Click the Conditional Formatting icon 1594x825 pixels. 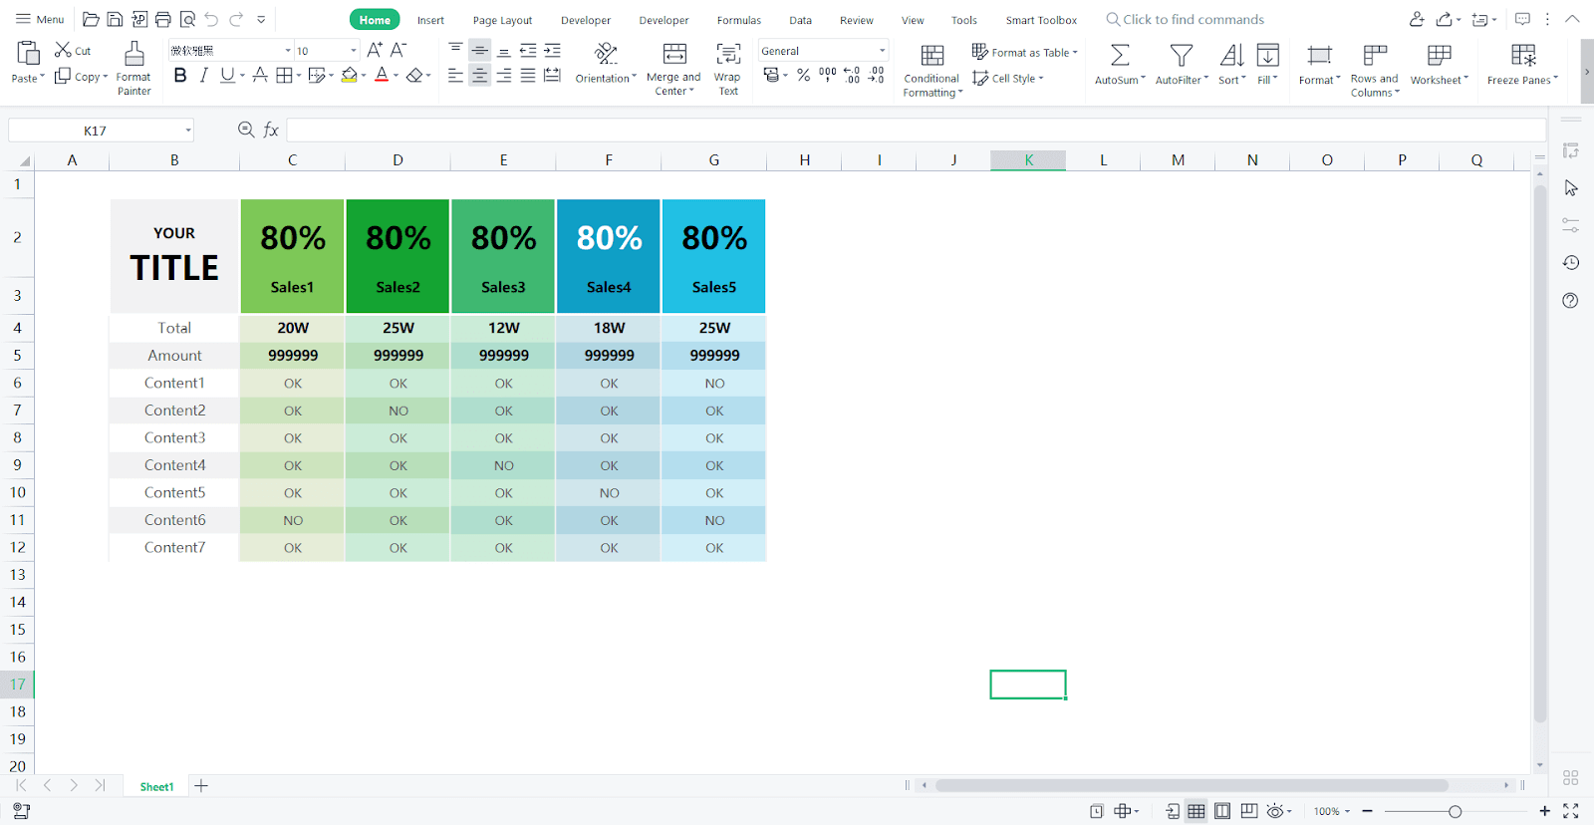coord(931,56)
